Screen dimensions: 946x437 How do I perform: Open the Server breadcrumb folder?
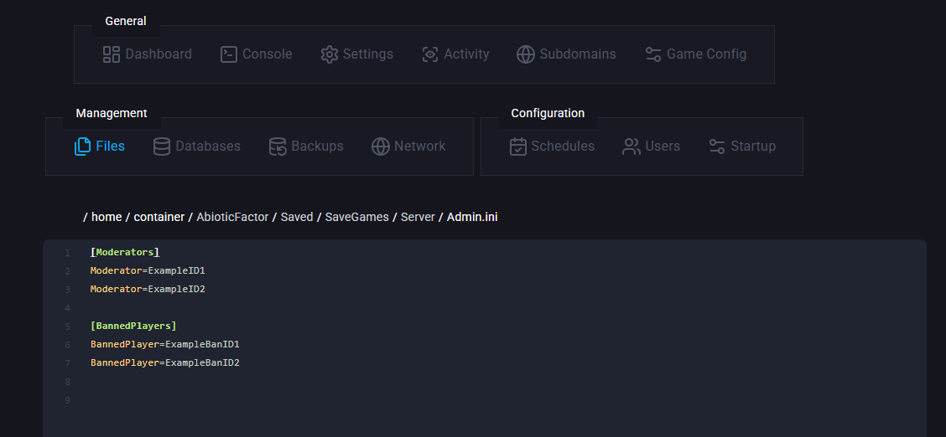(418, 217)
